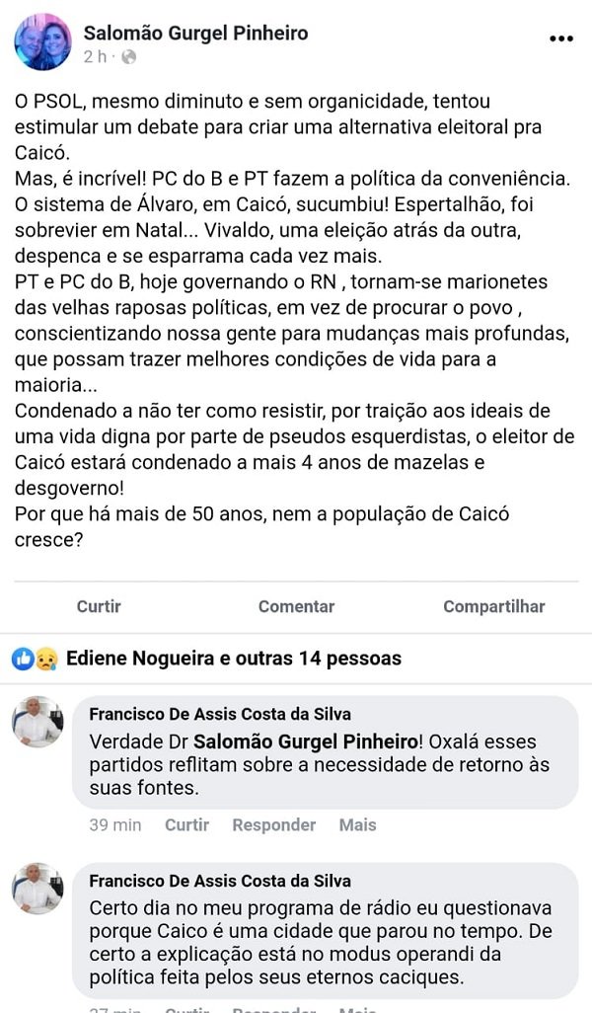Click Comentar to write a comment
Image resolution: width=592 pixels, height=1013 pixels.
[x=296, y=606]
